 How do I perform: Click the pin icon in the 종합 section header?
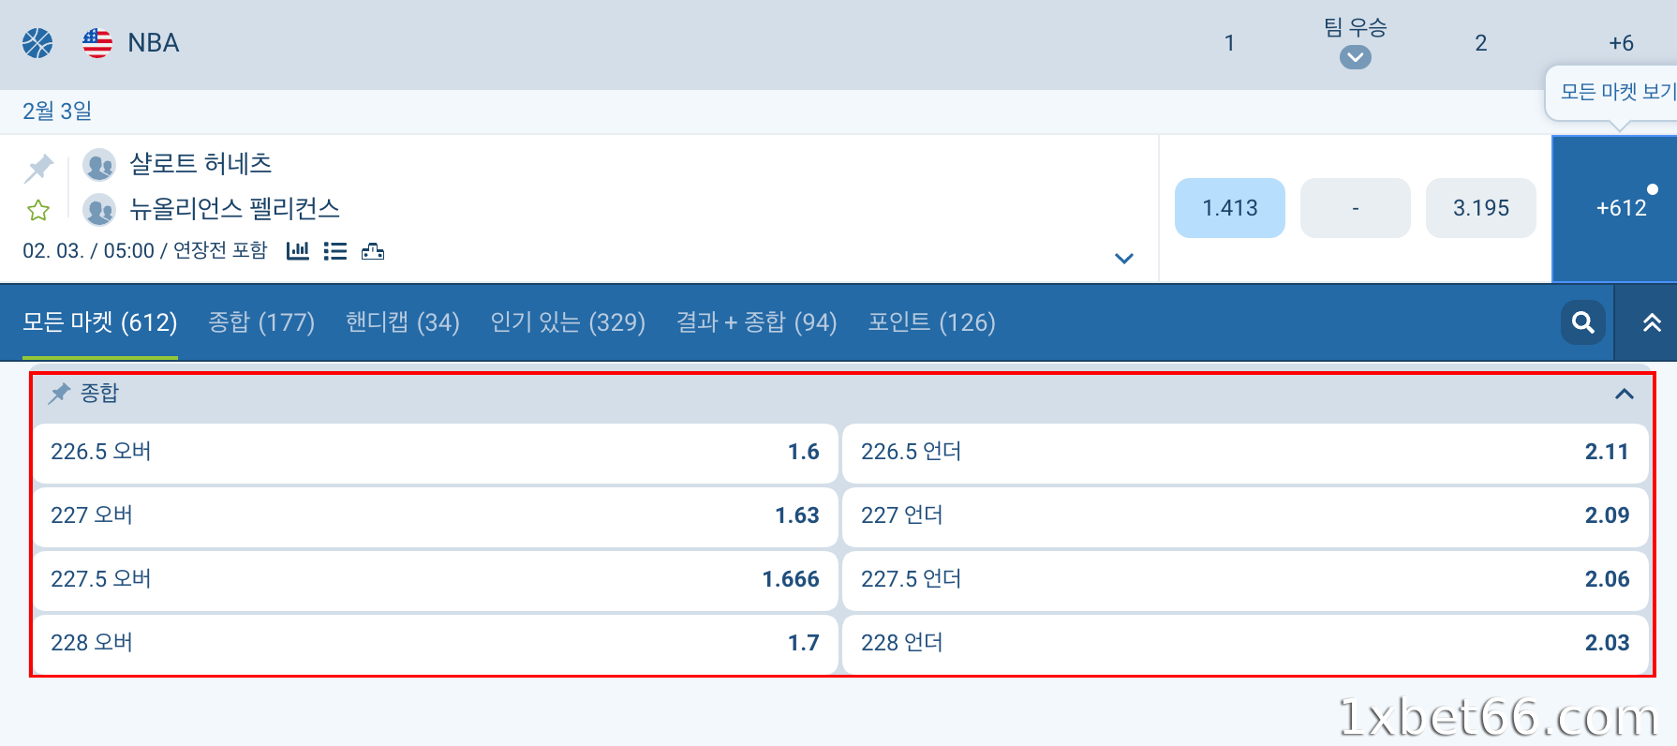[60, 393]
